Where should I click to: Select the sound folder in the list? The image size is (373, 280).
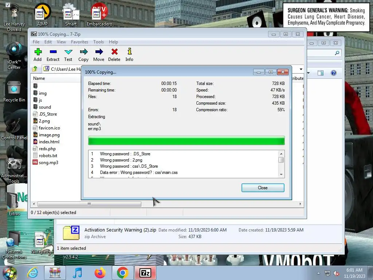click(42, 107)
